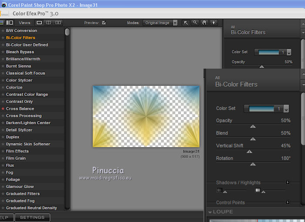Collapse the Loupe panel
This screenshot has width=305, height=222.
[x=210, y=212]
